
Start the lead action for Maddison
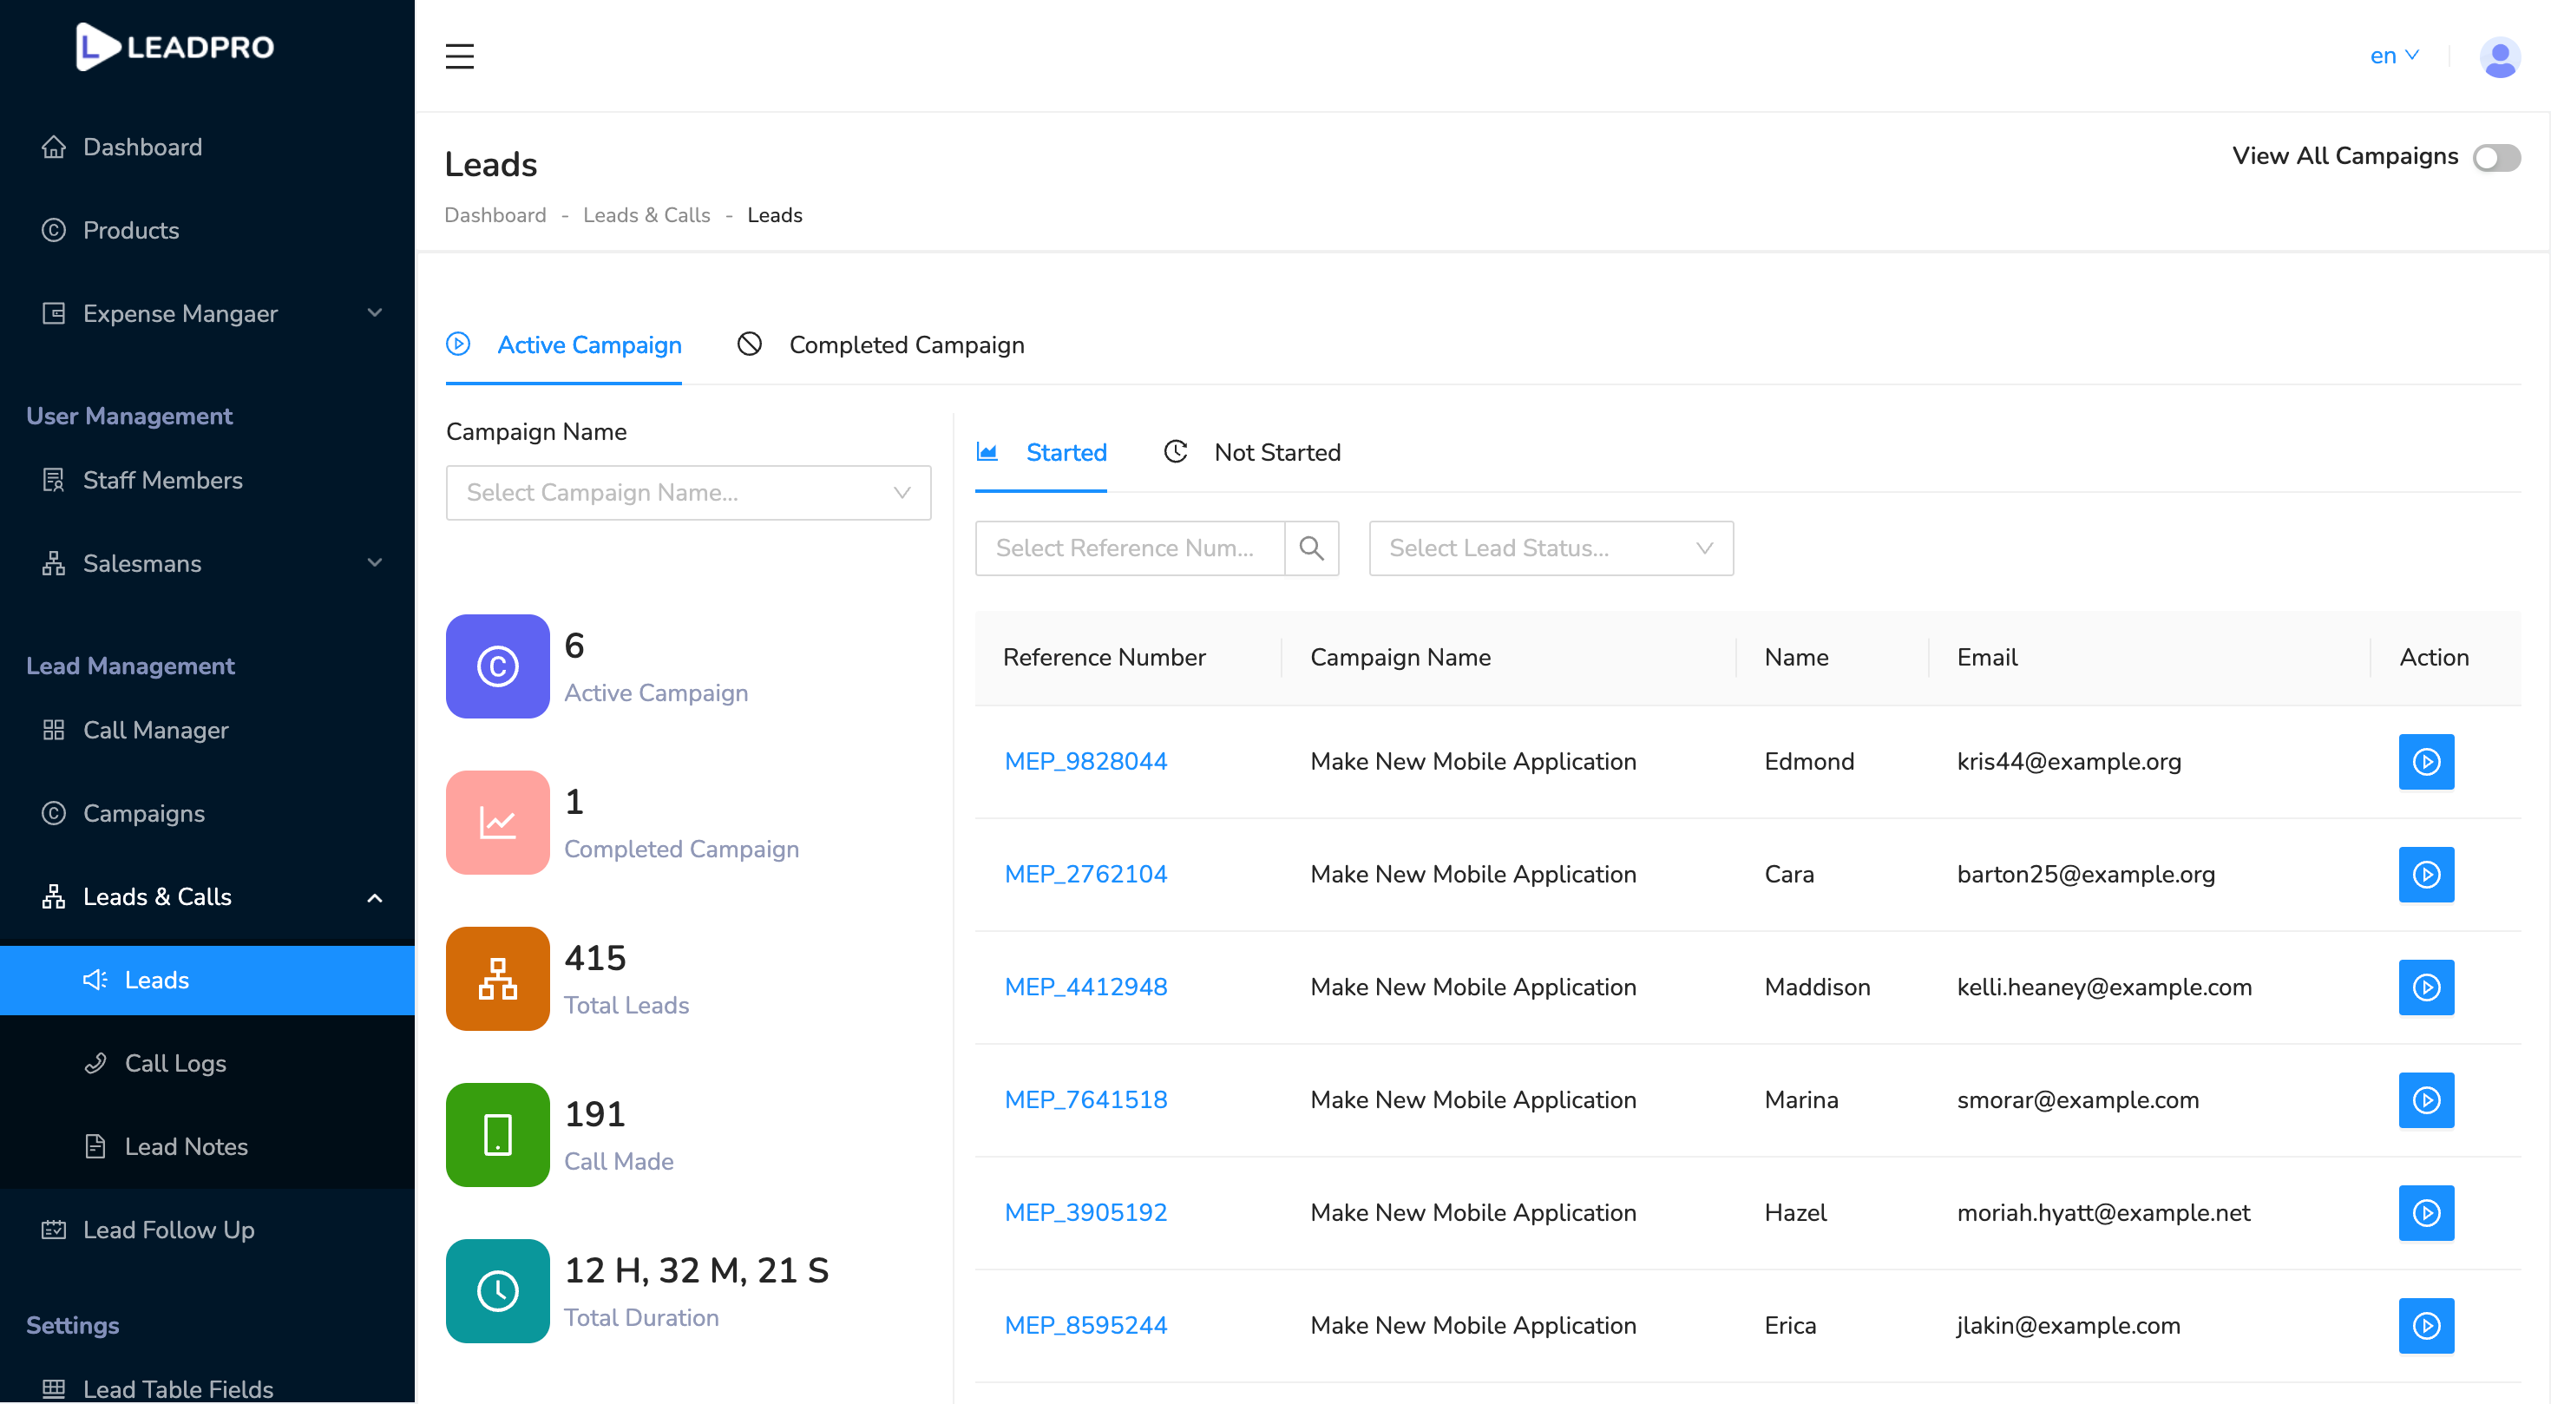point(2426,987)
